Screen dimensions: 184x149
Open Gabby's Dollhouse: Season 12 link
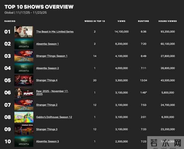point(54,117)
